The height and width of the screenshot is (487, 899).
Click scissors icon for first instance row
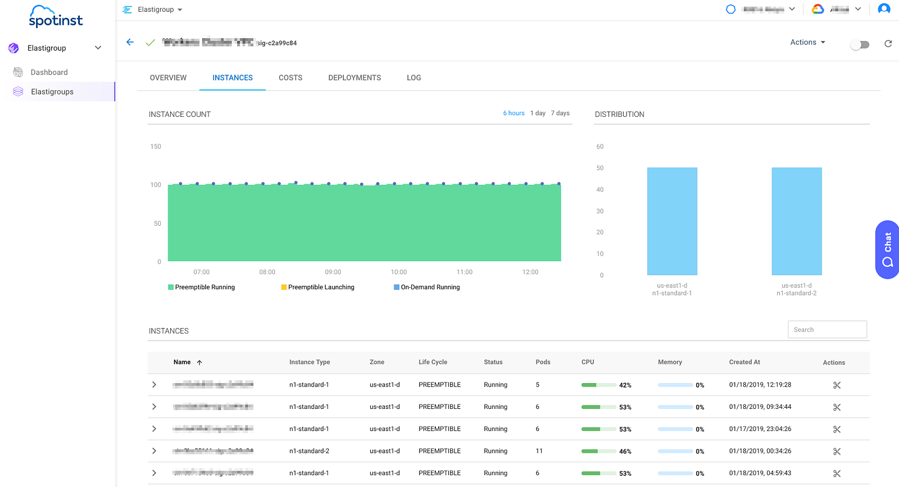(837, 385)
